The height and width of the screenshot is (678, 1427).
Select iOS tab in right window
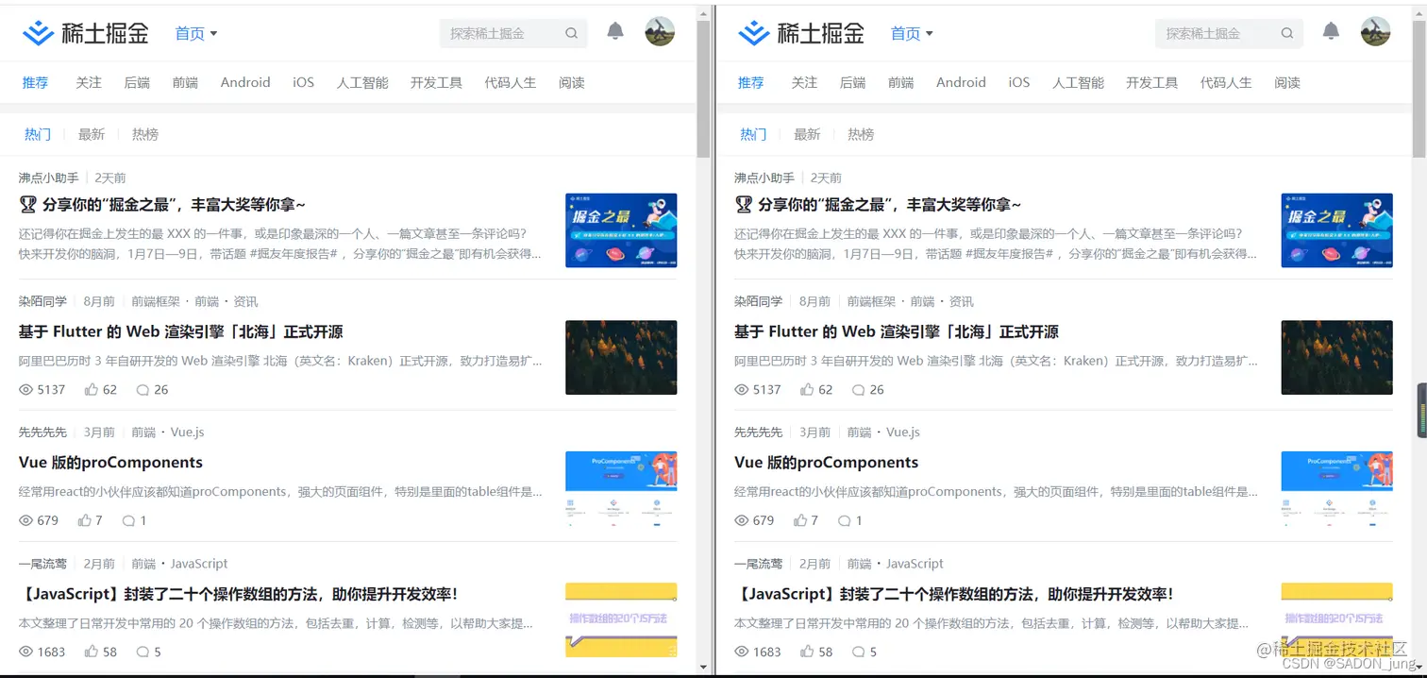point(1018,82)
